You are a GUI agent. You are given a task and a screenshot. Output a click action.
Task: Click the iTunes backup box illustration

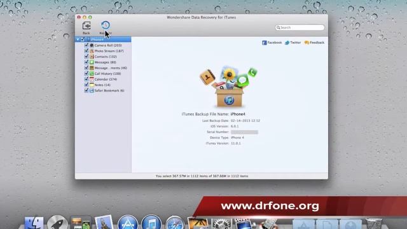[229, 87]
